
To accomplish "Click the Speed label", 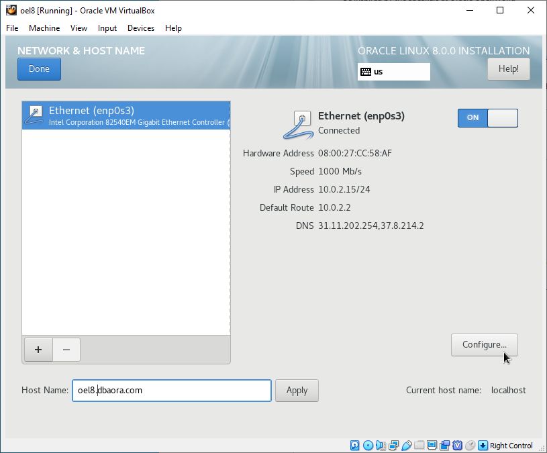I will pos(302,171).
